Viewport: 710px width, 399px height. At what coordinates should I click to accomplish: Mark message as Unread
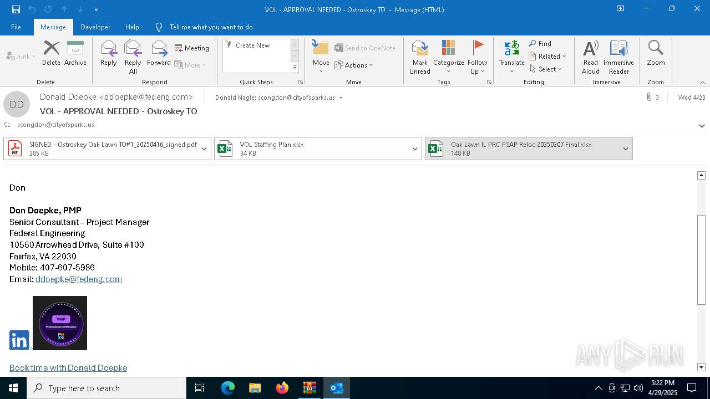[420, 57]
